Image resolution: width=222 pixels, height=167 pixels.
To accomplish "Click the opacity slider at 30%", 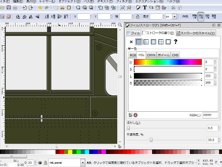I will (151, 140).
